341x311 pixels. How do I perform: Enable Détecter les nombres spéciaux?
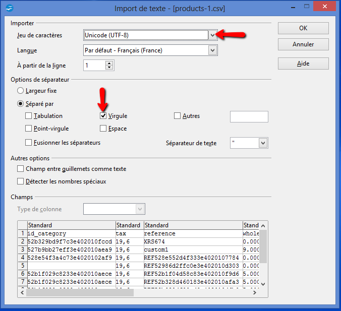(x=21, y=181)
